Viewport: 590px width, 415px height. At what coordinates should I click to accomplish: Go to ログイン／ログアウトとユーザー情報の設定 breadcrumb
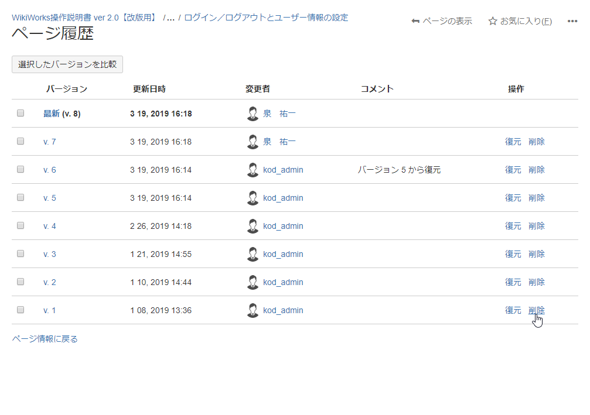266,18
